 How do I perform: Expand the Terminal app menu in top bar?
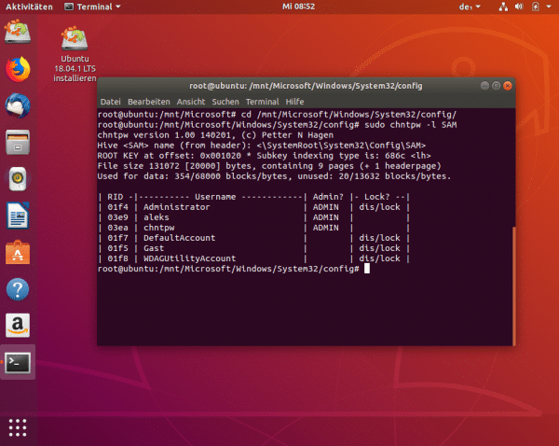(93, 7)
